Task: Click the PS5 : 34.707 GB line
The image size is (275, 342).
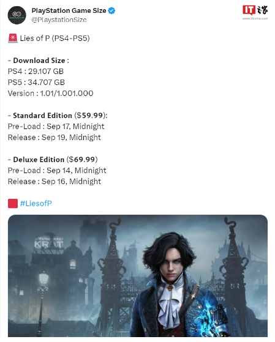Action: coord(36,83)
